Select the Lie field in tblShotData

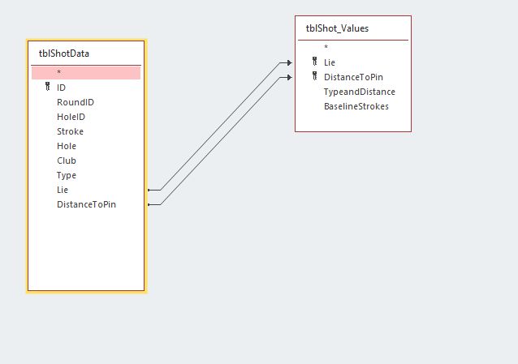(x=63, y=190)
